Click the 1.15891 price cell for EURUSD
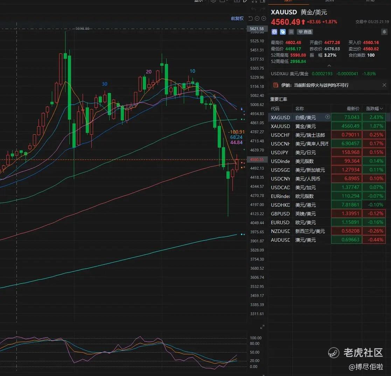The width and height of the screenshot is (391, 376). [346, 222]
